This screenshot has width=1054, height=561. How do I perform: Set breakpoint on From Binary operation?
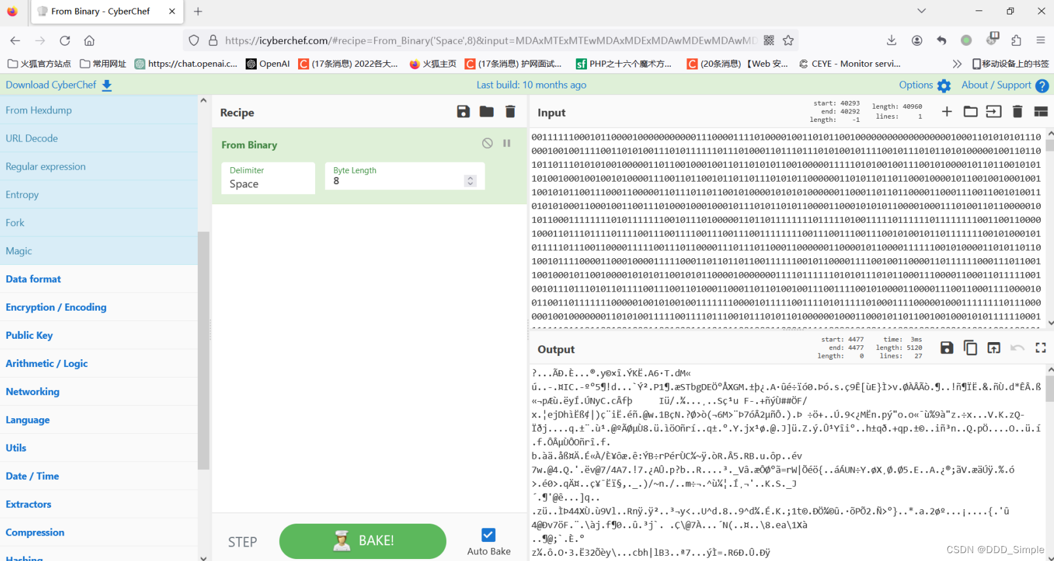click(x=506, y=143)
